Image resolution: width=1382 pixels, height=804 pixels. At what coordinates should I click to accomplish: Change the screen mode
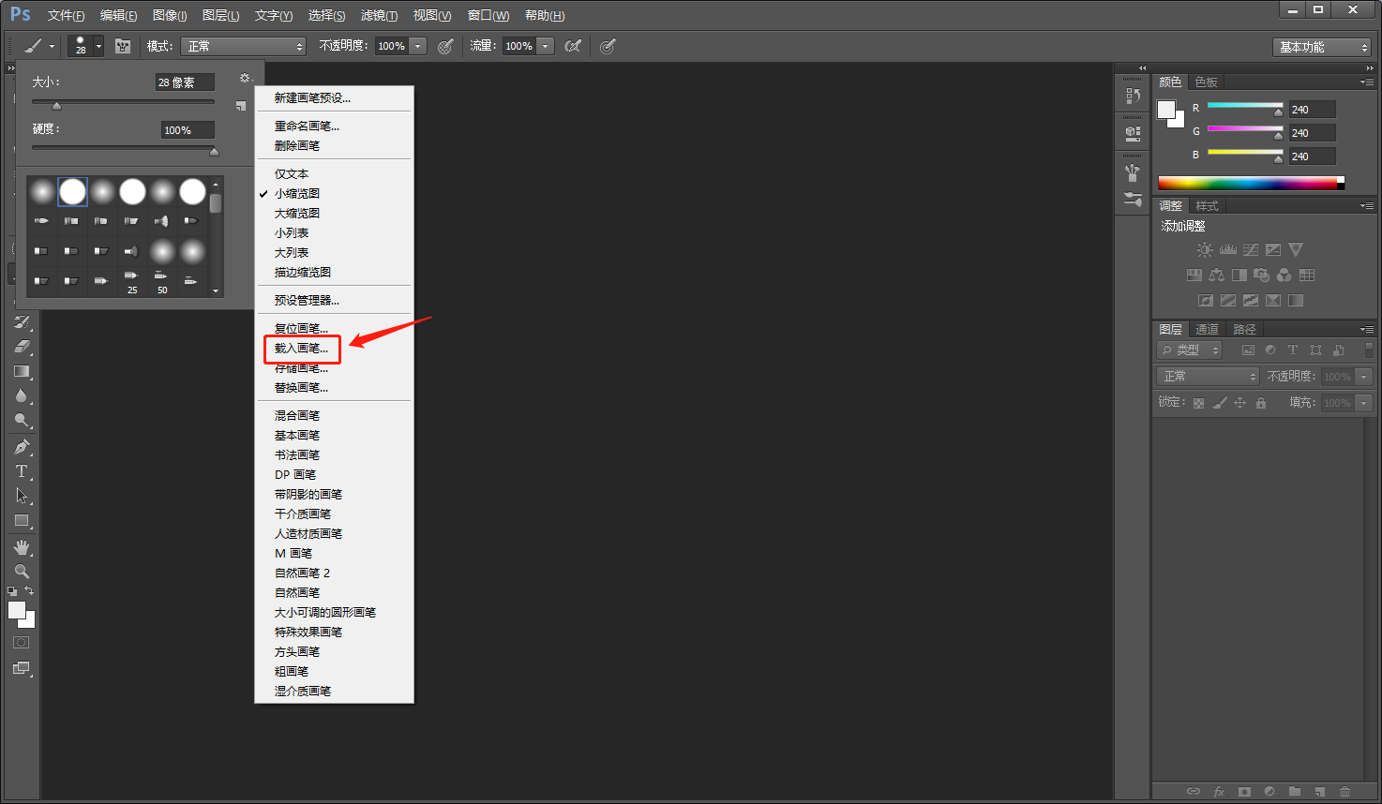pos(22,668)
